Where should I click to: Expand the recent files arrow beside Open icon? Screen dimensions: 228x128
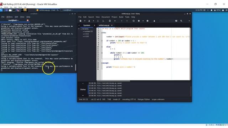(93, 21)
